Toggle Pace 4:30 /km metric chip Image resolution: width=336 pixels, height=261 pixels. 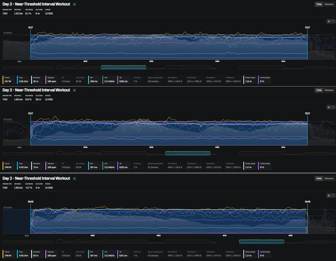click(x=23, y=254)
